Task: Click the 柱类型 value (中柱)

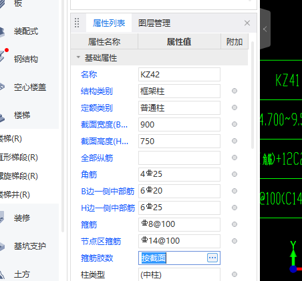Action: tap(179, 275)
